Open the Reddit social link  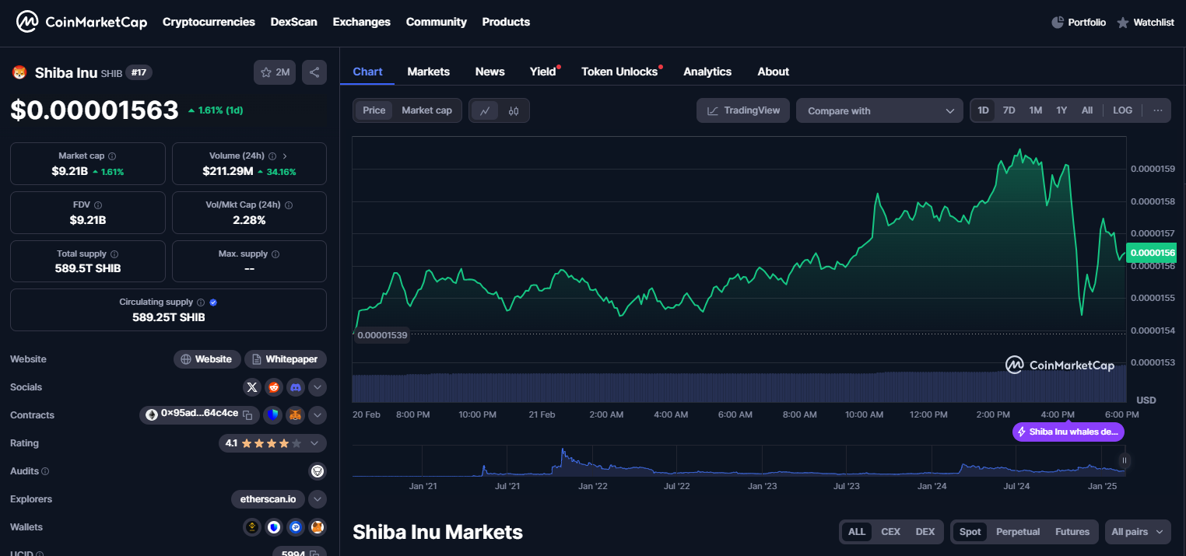pyautogui.click(x=274, y=387)
